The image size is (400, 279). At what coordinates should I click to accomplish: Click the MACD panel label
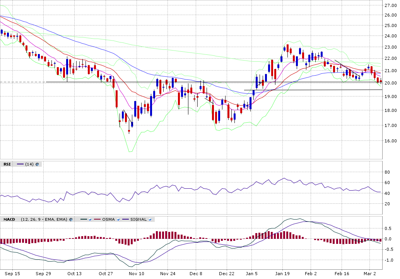click(x=9, y=220)
